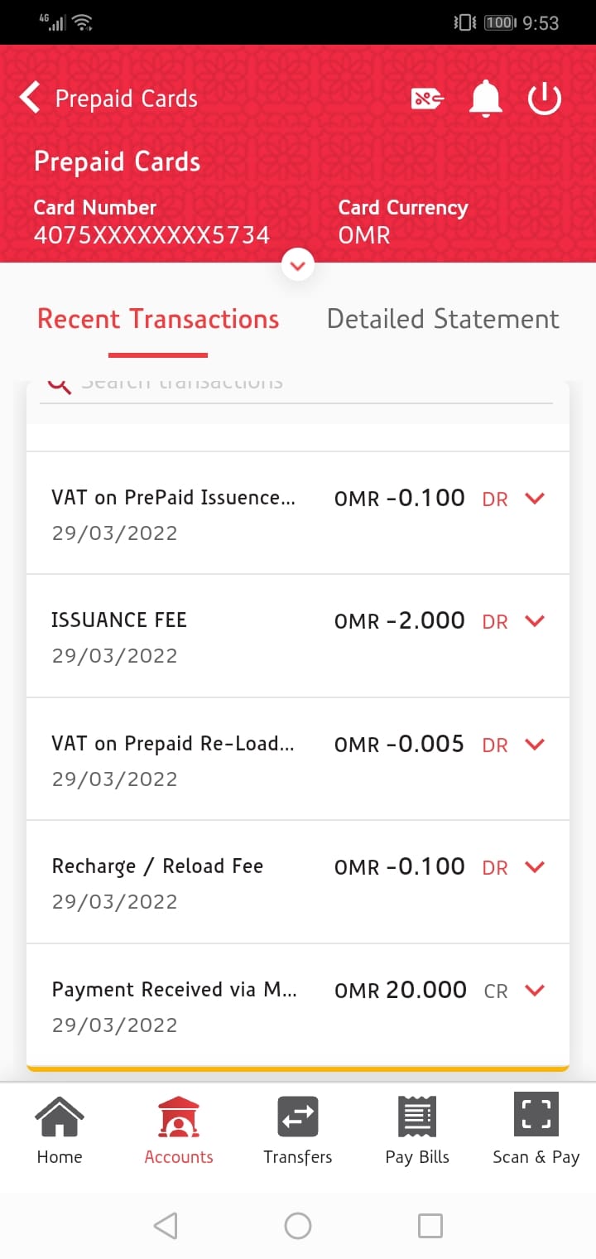Expand the ISSUANCE FEE transaction details
This screenshot has height=1259, width=596.
536,621
